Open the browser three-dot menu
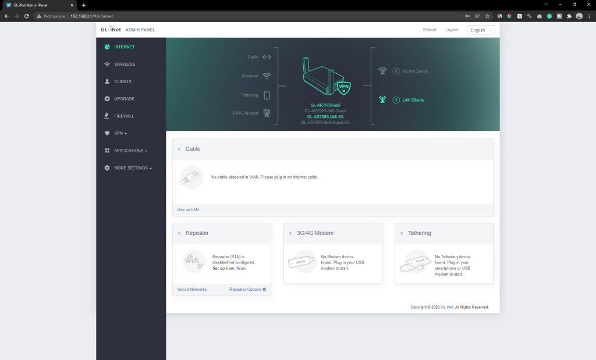The width and height of the screenshot is (596, 360). coord(589,16)
